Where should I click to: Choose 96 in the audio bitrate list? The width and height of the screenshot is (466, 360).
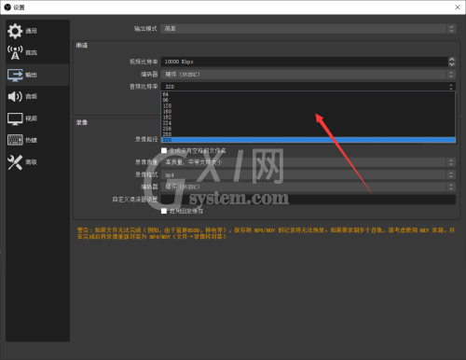click(x=308, y=100)
